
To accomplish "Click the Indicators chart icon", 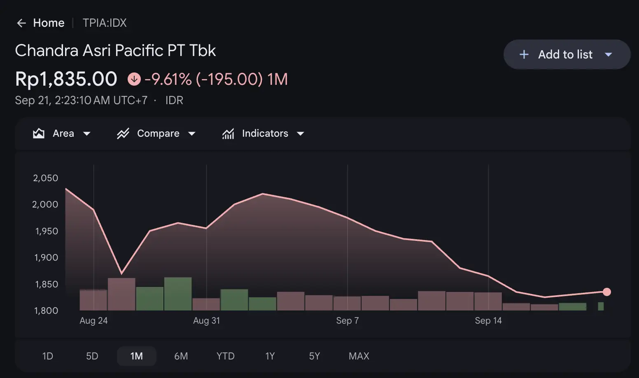I will (x=228, y=133).
